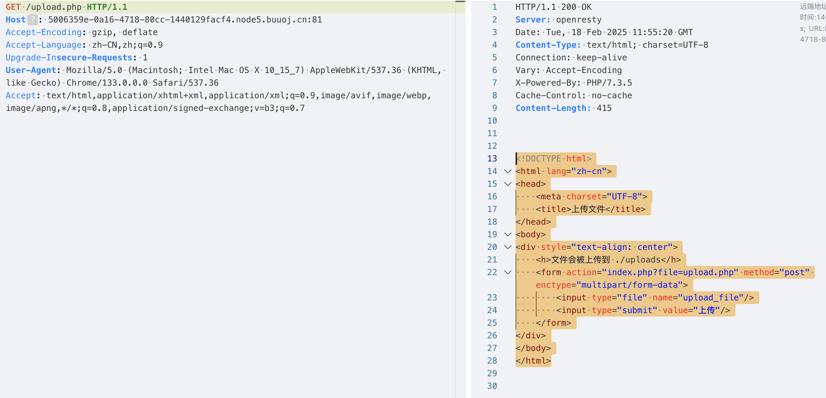Click the index.php?file=upload.php action value
The height and width of the screenshot is (398, 826).
pyautogui.click(x=670, y=272)
